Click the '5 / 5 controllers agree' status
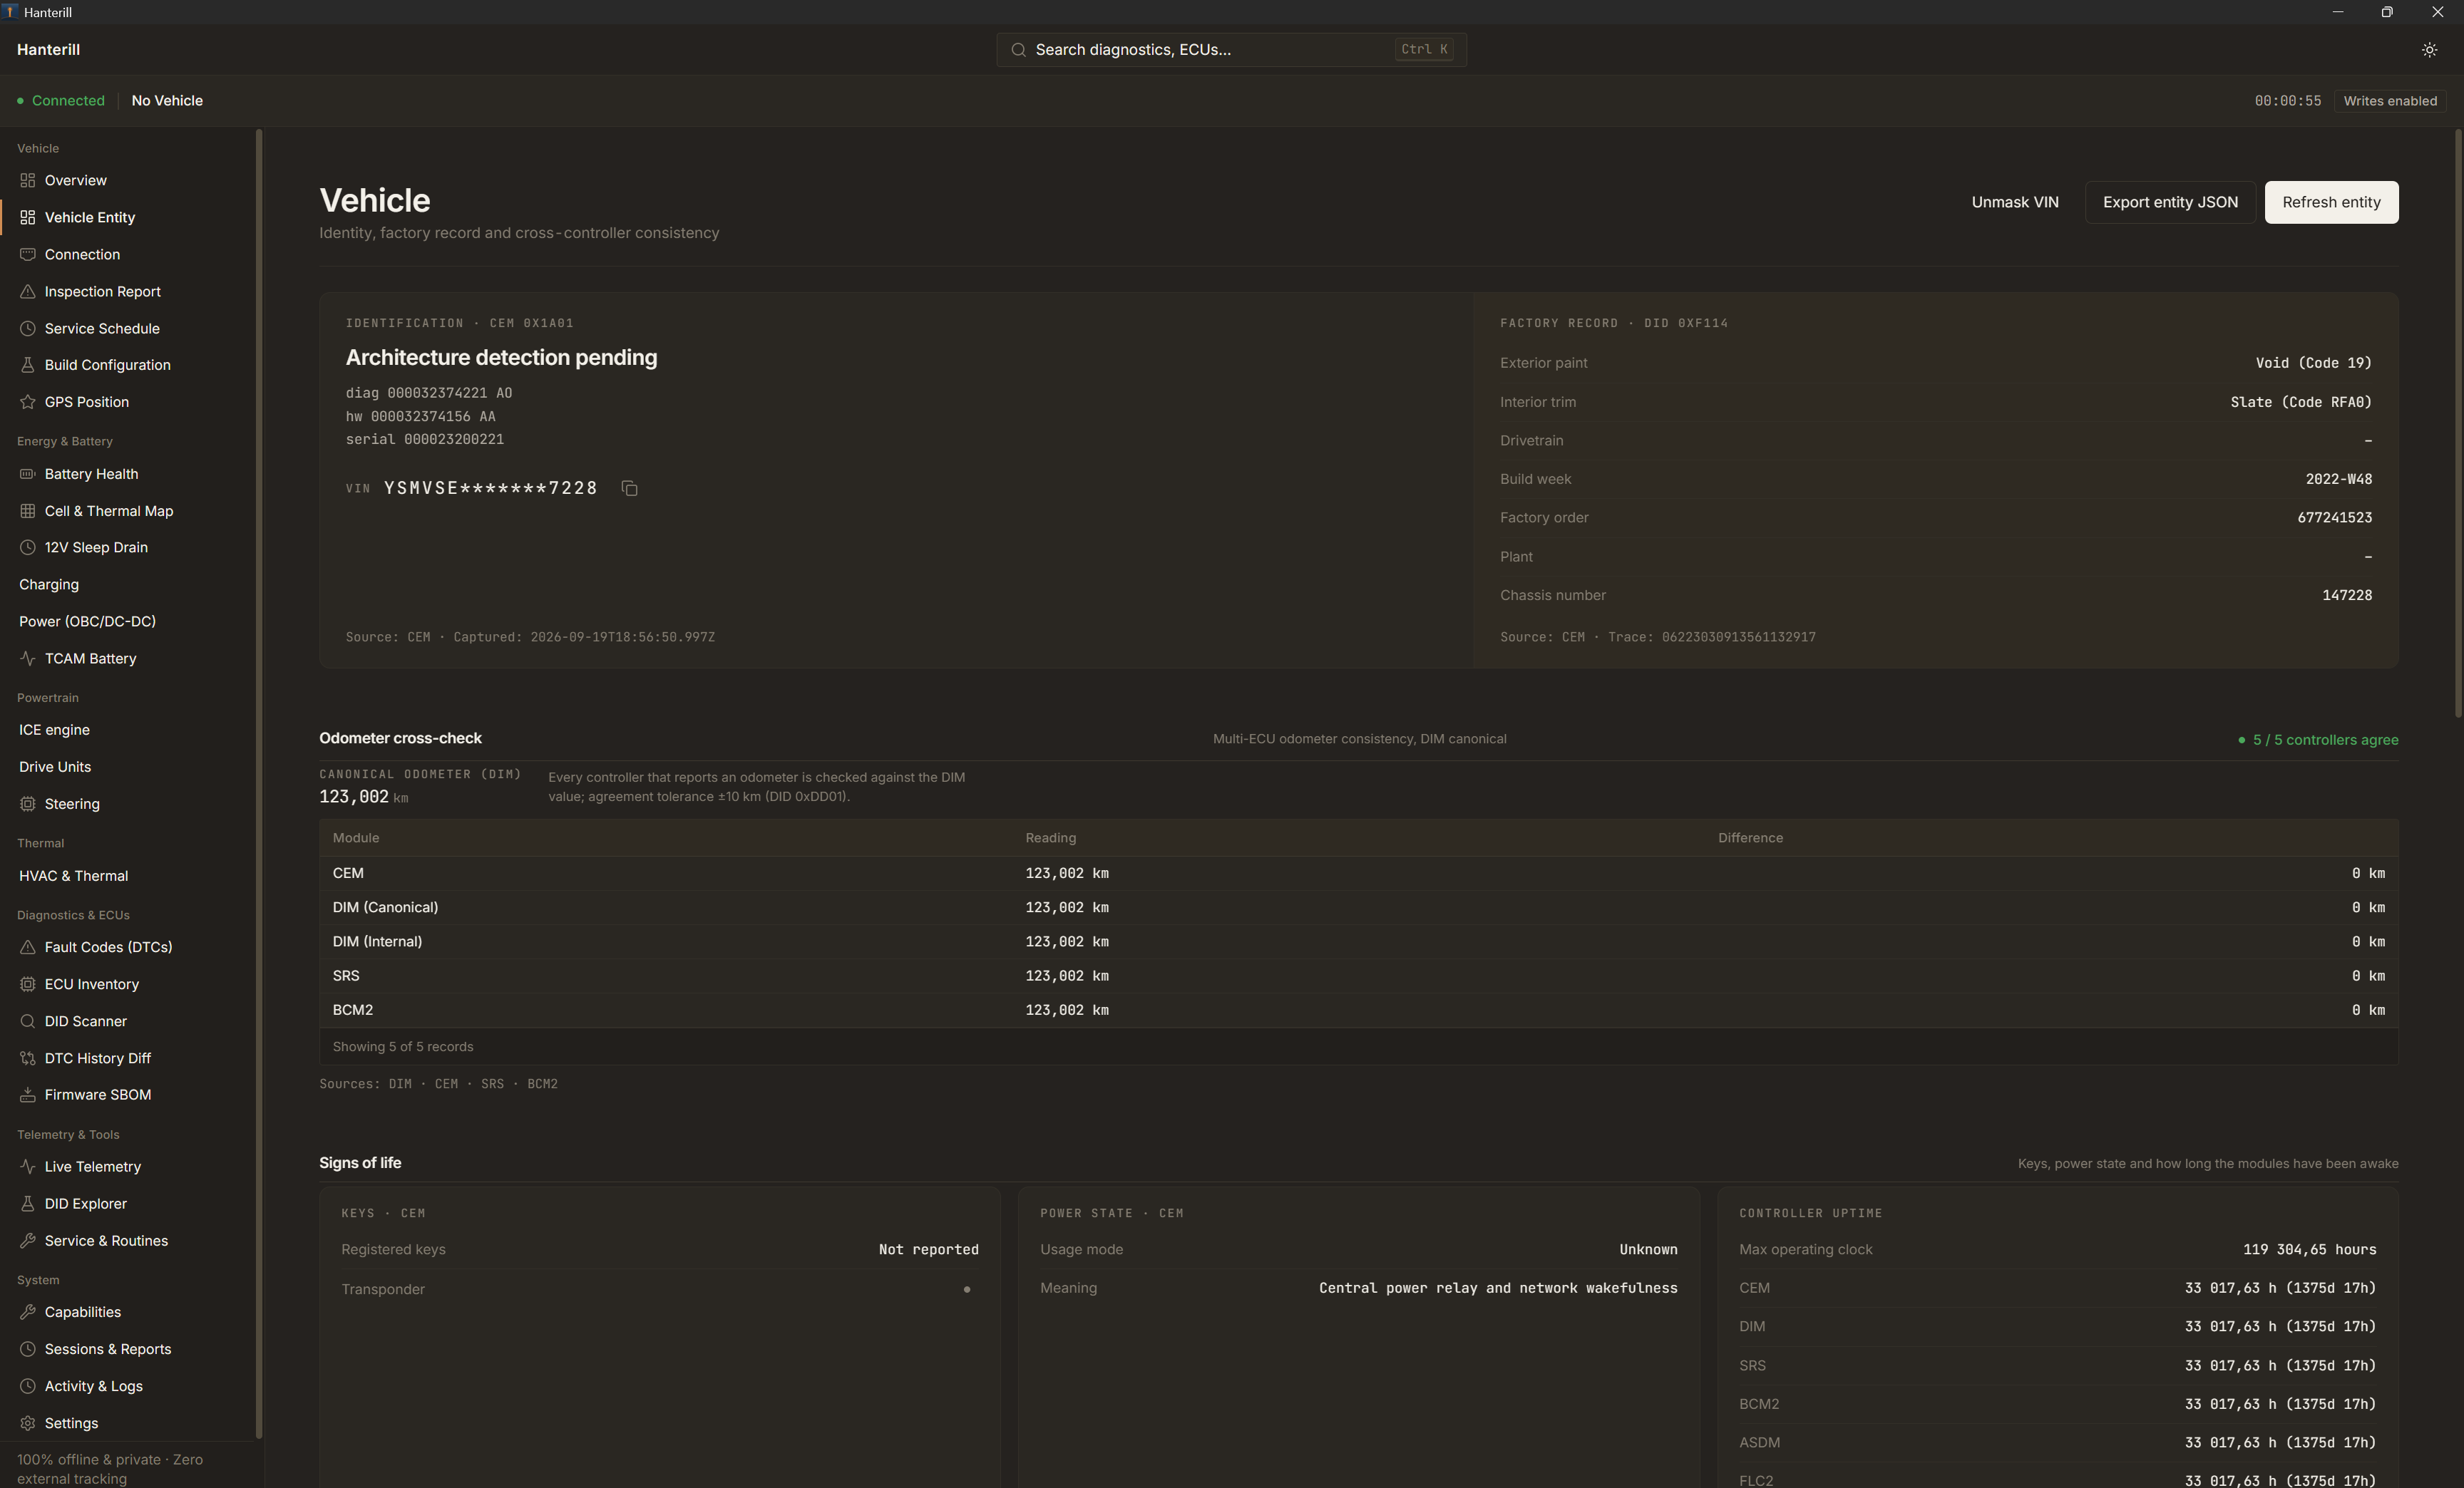The width and height of the screenshot is (2464, 1488). [x=2318, y=740]
